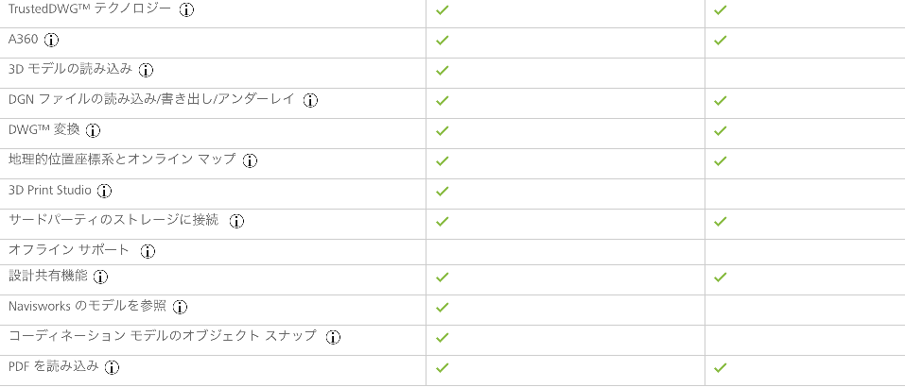The width and height of the screenshot is (905, 387).
Task: Open info icon for Navisworks のモデルを参照
Action: [180, 308]
